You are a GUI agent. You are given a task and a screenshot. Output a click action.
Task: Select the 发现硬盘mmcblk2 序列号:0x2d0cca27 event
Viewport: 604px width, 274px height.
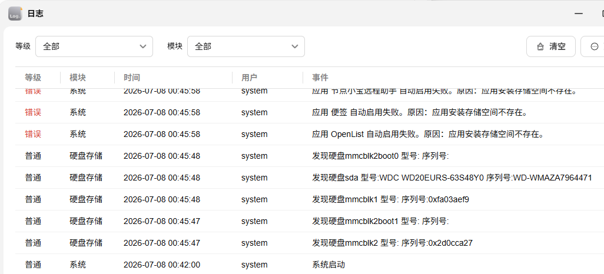point(392,243)
